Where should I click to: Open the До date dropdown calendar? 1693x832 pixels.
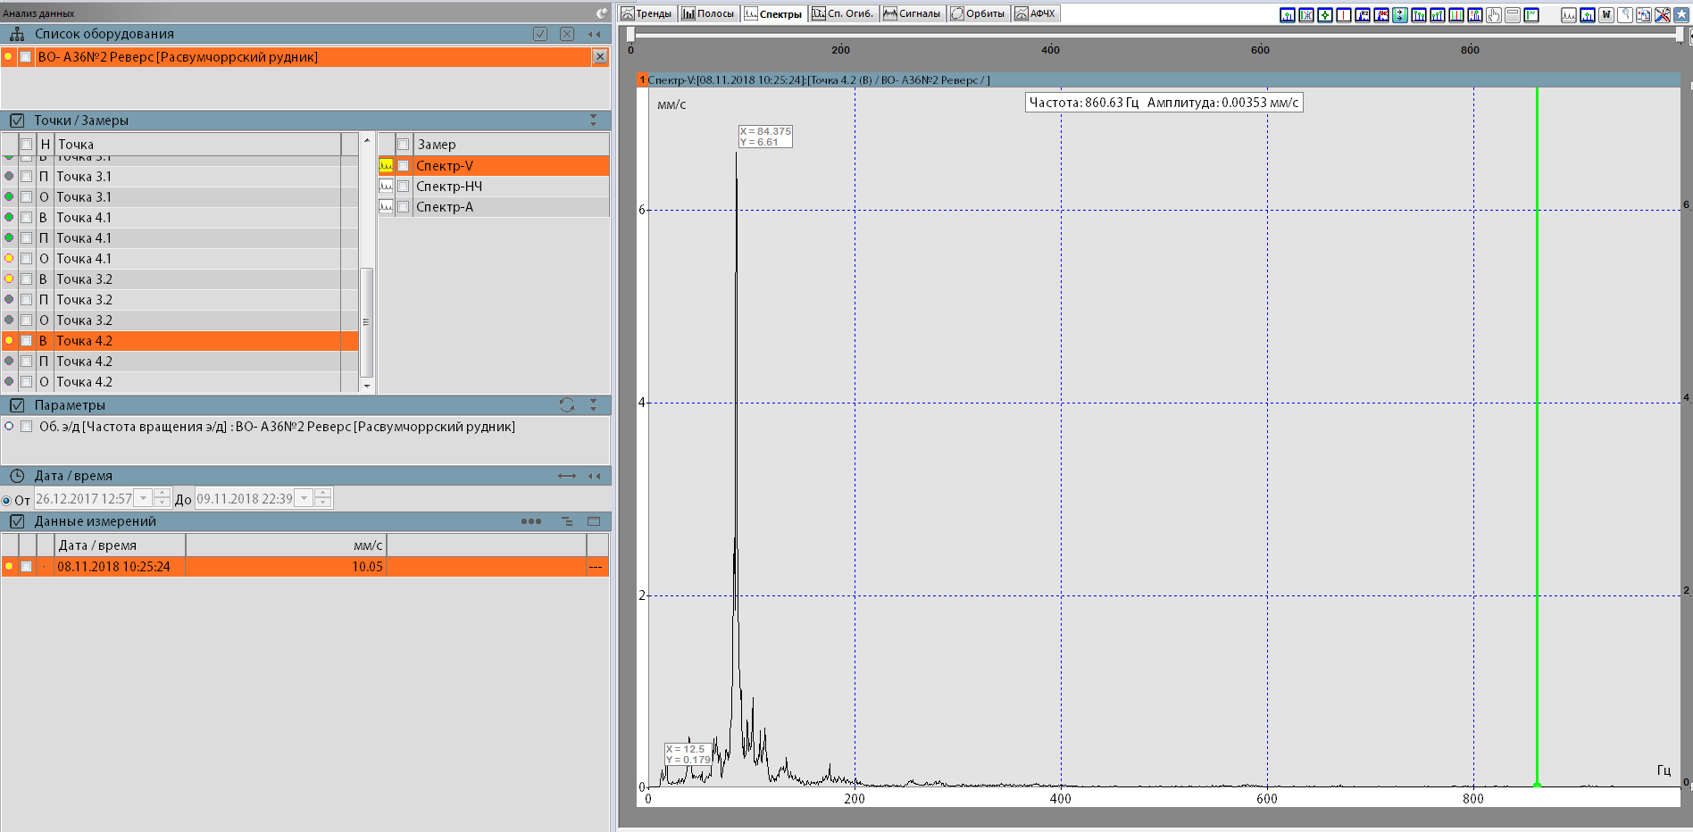pos(304,499)
